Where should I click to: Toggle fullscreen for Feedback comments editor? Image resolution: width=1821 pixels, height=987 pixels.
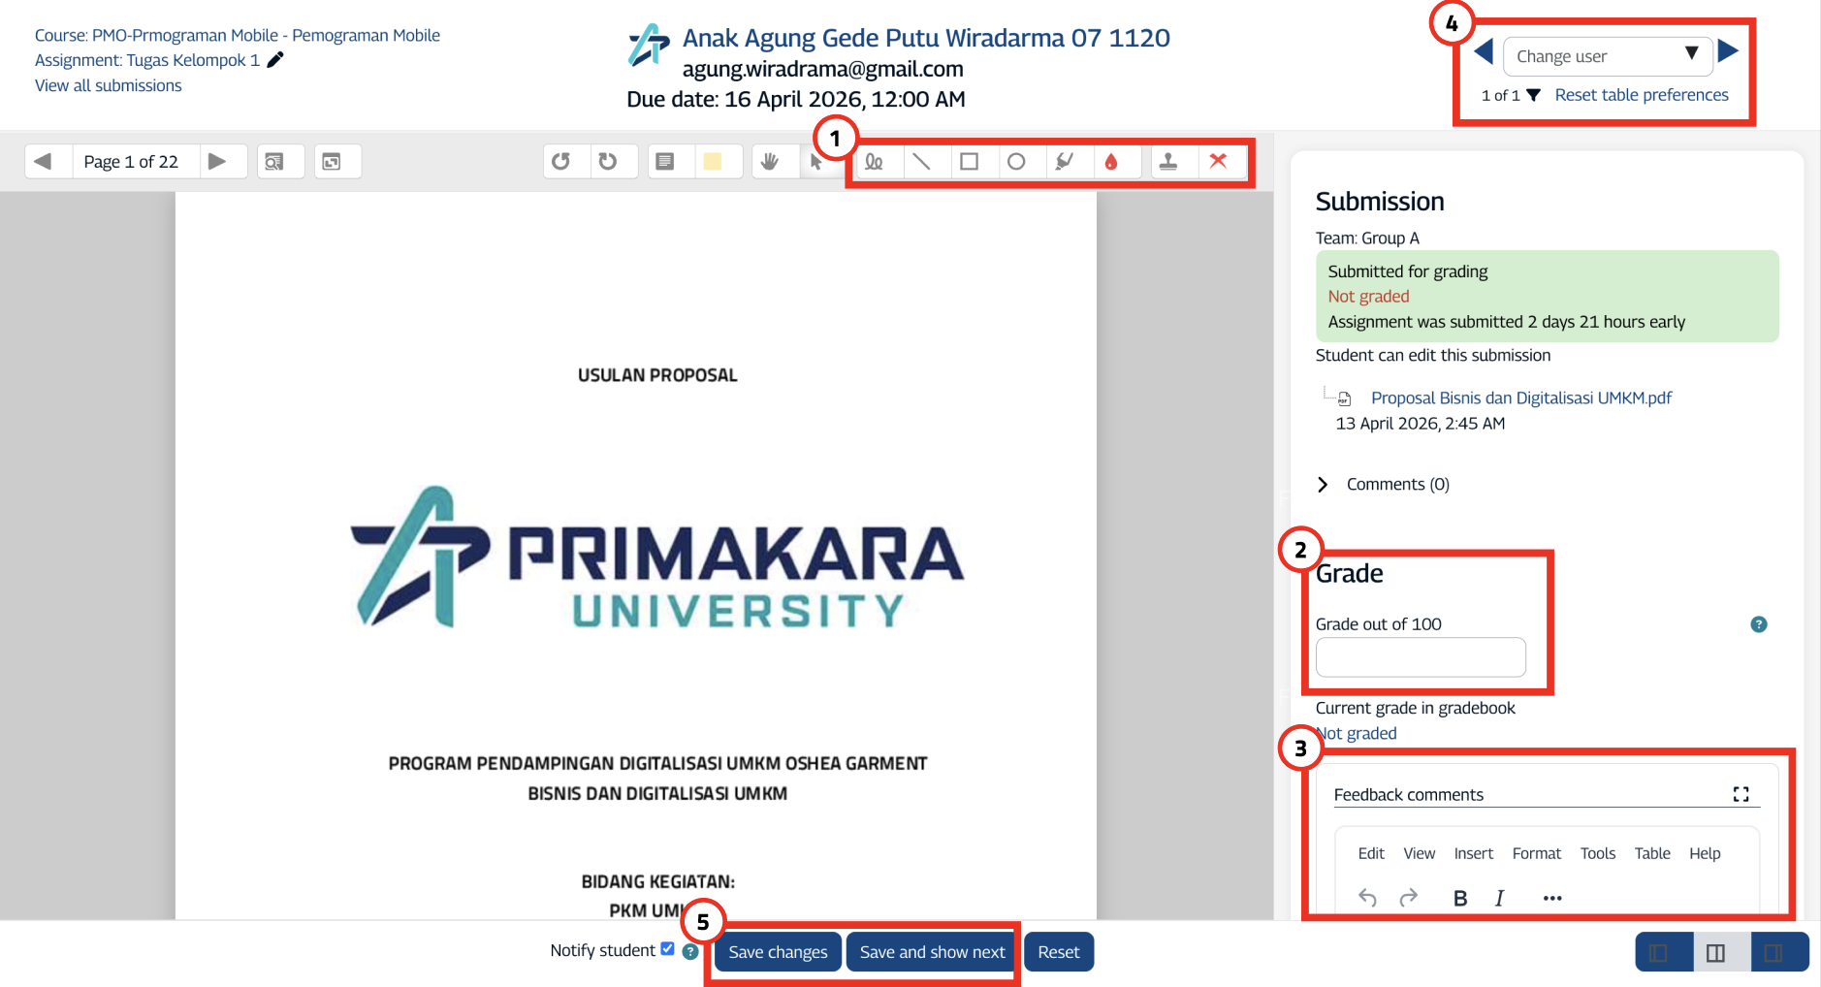(1741, 794)
